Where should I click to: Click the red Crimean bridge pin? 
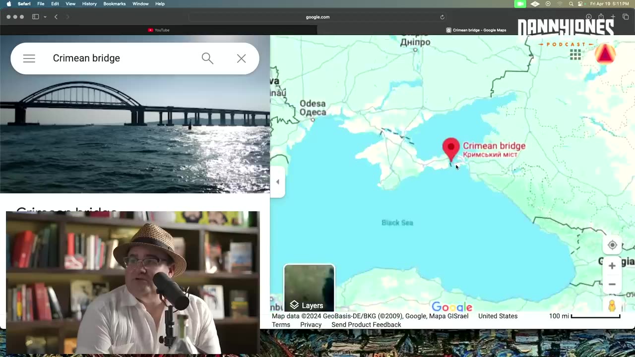click(x=451, y=150)
